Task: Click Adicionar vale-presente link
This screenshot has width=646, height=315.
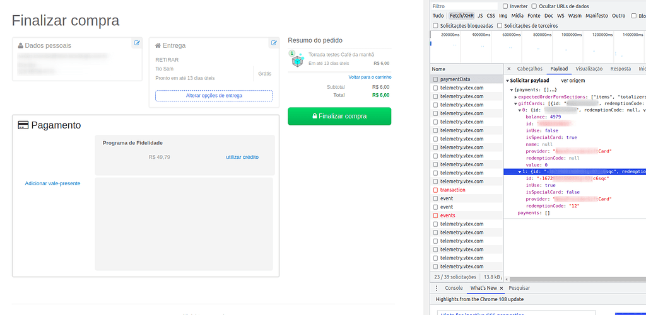Action: (x=53, y=183)
